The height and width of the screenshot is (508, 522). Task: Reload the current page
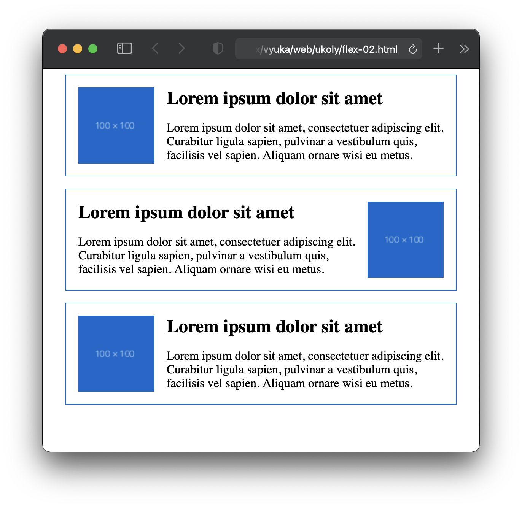[x=413, y=49]
